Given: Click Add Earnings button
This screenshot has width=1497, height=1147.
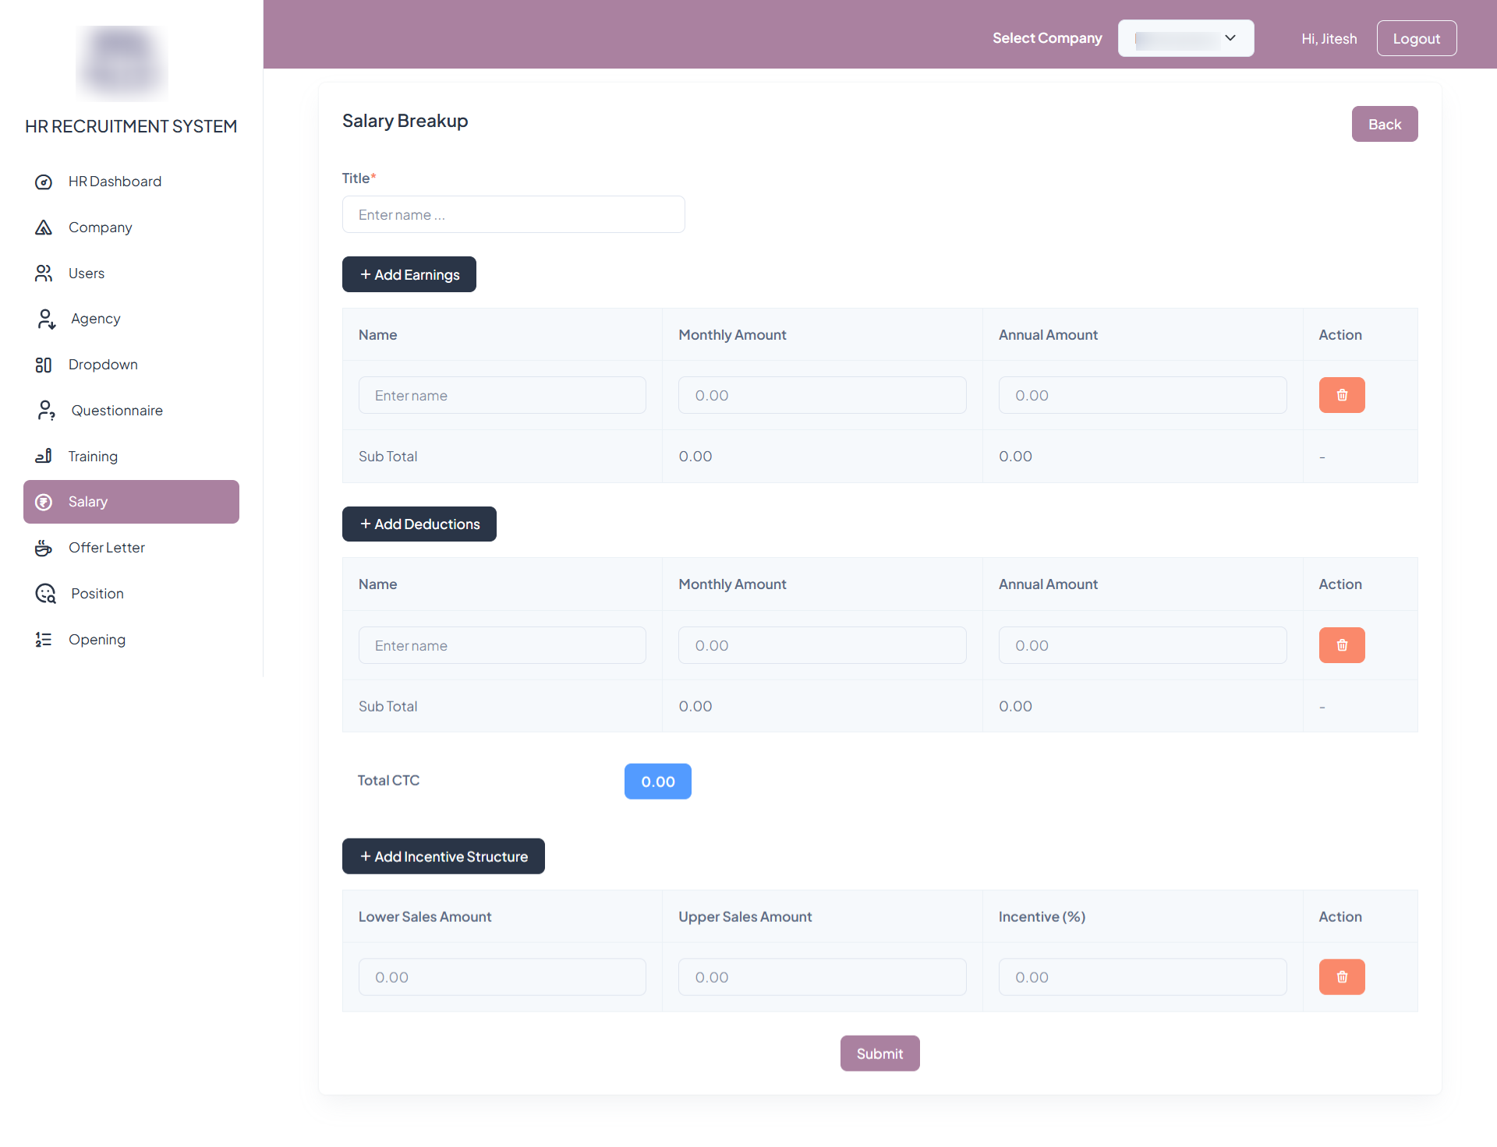Looking at the screenshot, I should pos(409,274).
